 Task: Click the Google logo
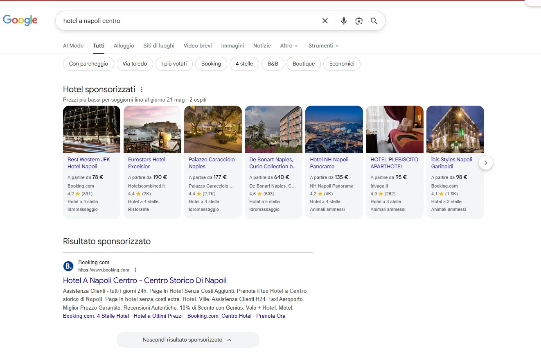(x=20, y=20)
